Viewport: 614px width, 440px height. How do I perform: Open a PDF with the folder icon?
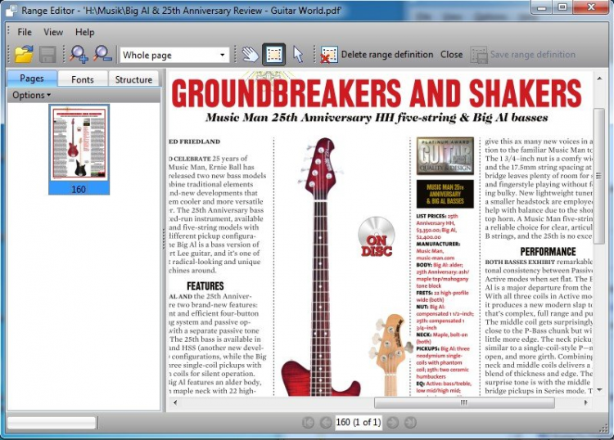tap(24, 54)
